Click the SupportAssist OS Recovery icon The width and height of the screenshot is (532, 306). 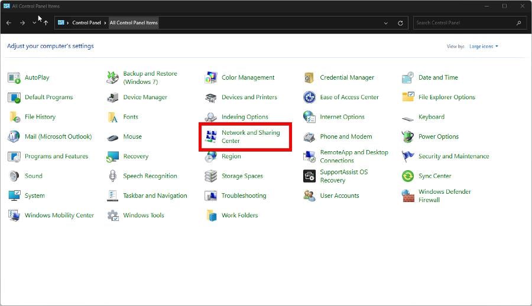tap(309, 176)
